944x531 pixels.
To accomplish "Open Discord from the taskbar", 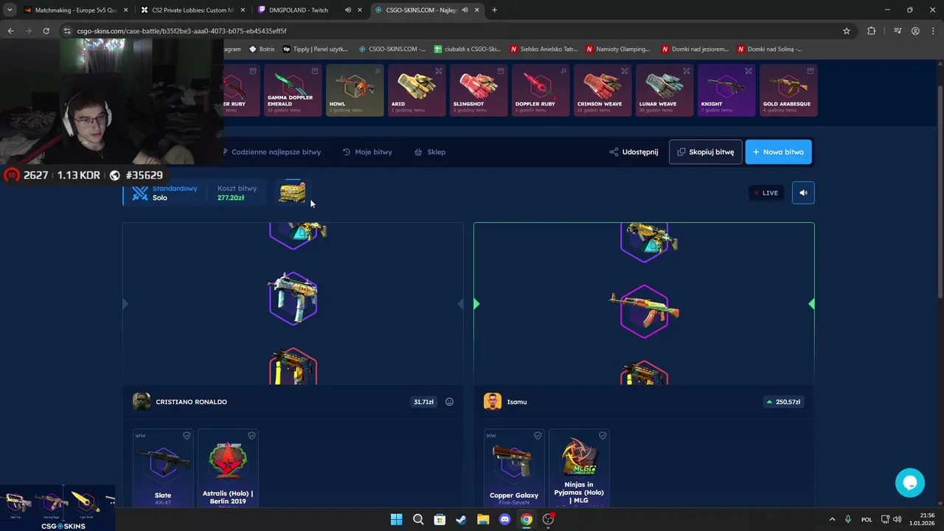I will point(504,519).
